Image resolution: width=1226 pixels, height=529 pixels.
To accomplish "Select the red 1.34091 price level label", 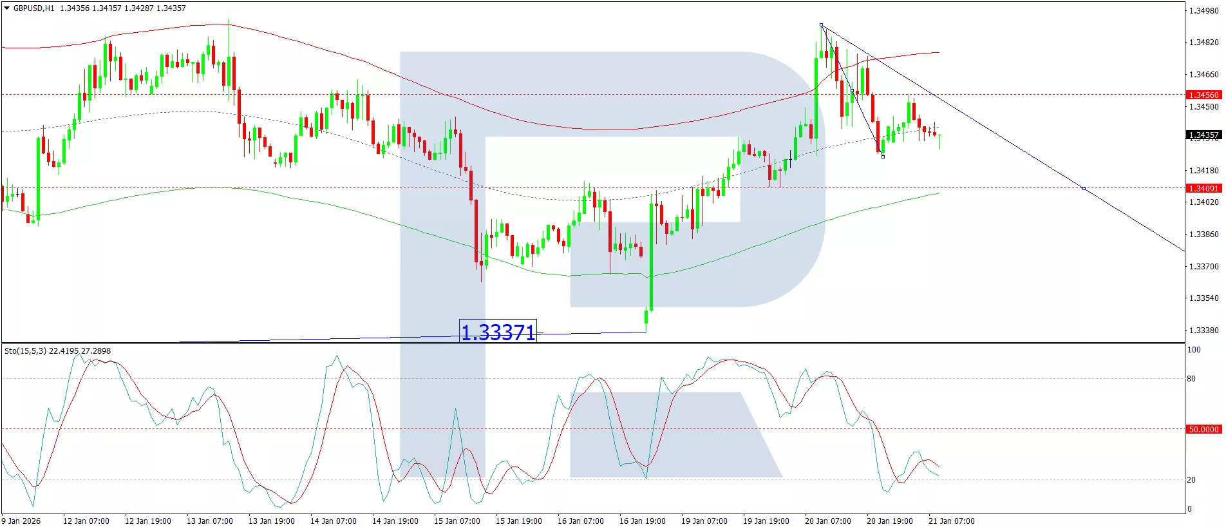I will coord(1203,188).
